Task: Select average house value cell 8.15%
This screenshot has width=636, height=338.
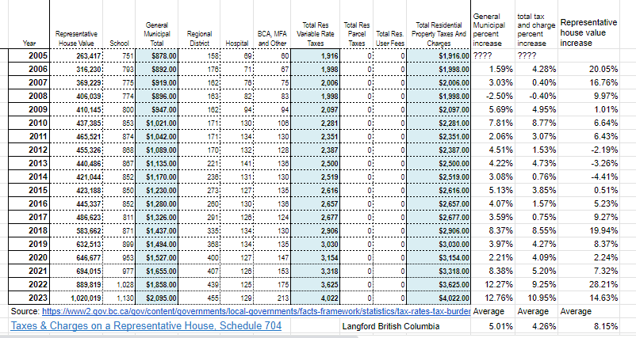Action: [x=588, y=326]
